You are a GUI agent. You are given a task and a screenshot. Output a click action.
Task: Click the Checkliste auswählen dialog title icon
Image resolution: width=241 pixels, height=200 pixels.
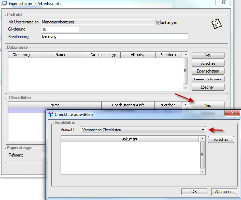51,115
